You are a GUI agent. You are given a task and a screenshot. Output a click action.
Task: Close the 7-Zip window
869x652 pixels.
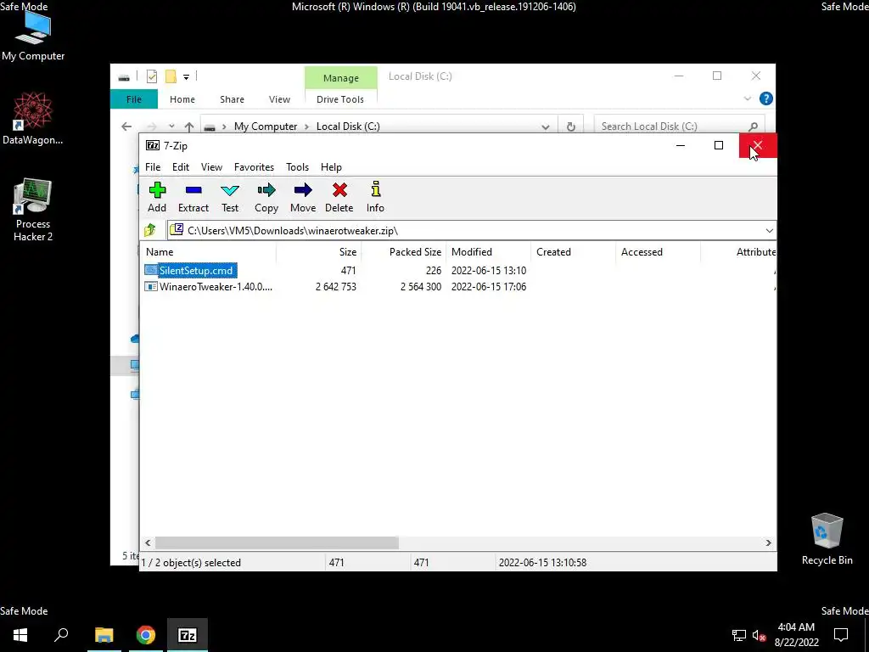point(758,145)
